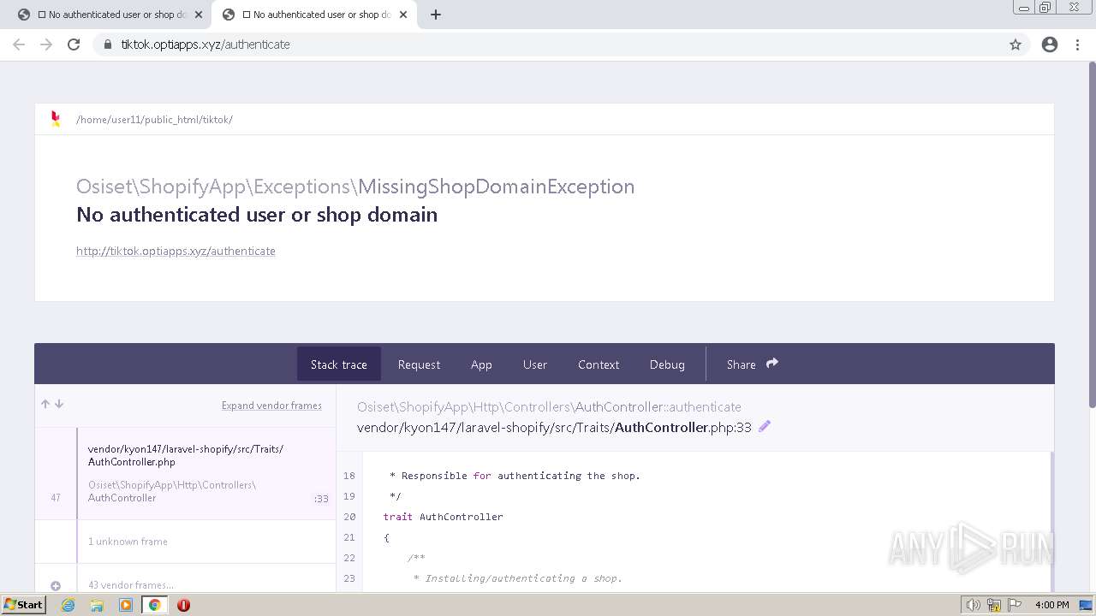1096x616 pixels.
Task: Click the network tray icon
Action: (x=994, y=605)
